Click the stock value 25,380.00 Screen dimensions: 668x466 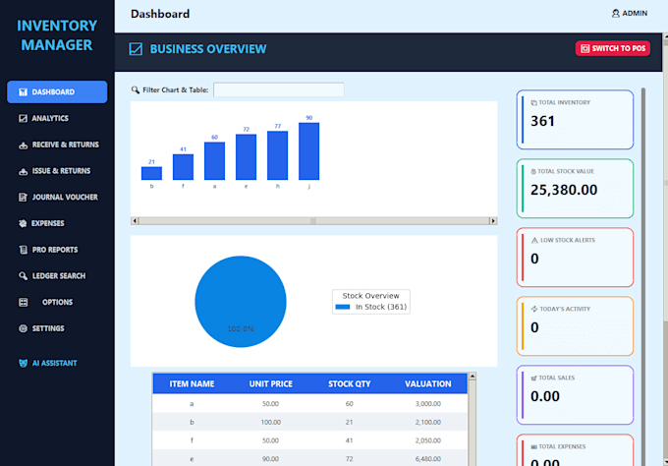[564, 190]
